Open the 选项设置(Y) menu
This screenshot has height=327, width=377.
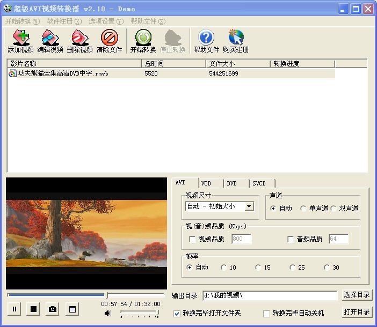(x=106, y=21)
